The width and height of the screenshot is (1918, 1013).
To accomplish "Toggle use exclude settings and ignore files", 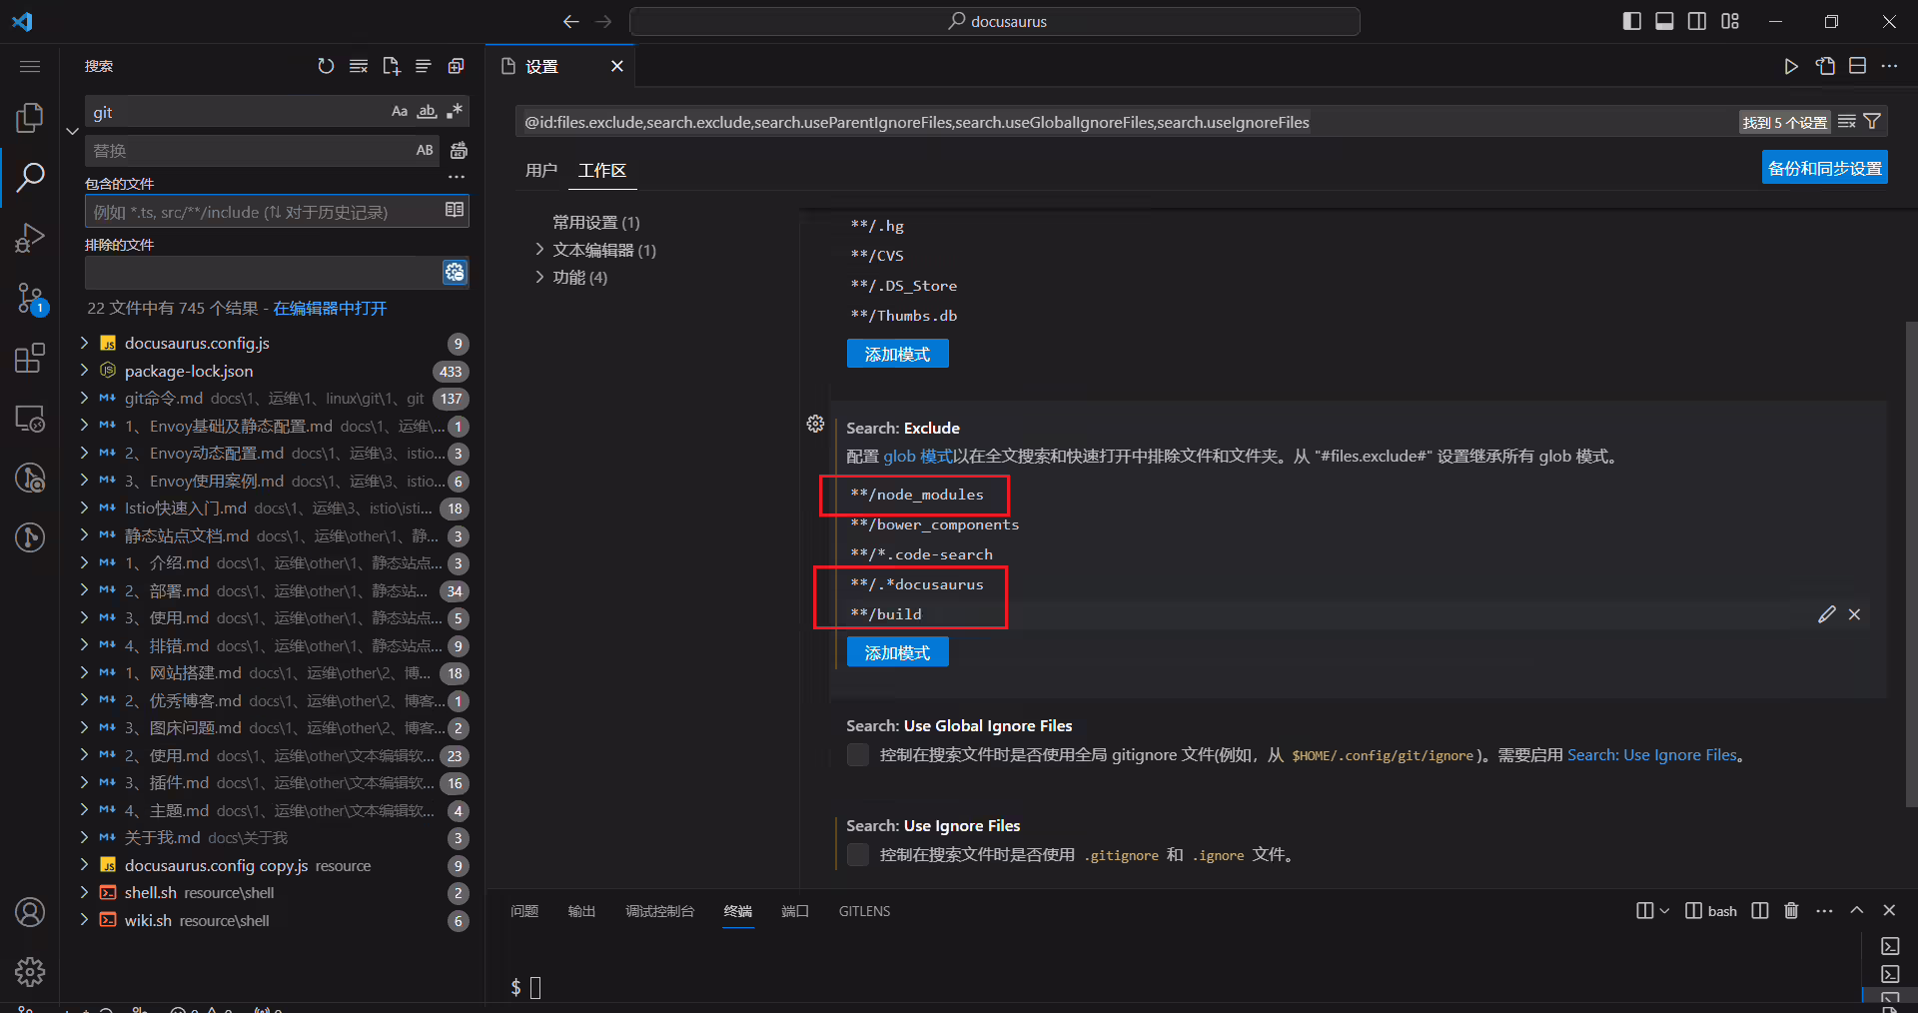I will coord(455,272).
